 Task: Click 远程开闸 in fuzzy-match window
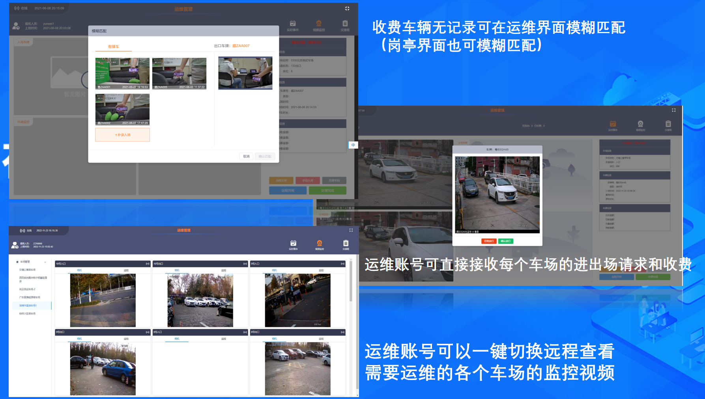click(x=288, y=190)
